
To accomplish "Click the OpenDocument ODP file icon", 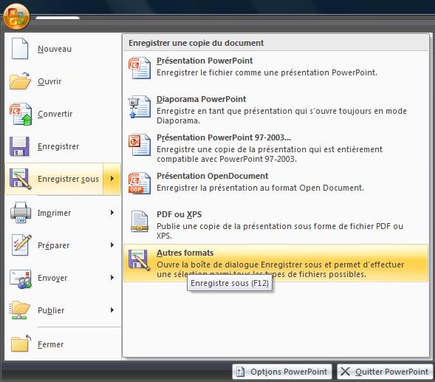I will pos(140,183).
